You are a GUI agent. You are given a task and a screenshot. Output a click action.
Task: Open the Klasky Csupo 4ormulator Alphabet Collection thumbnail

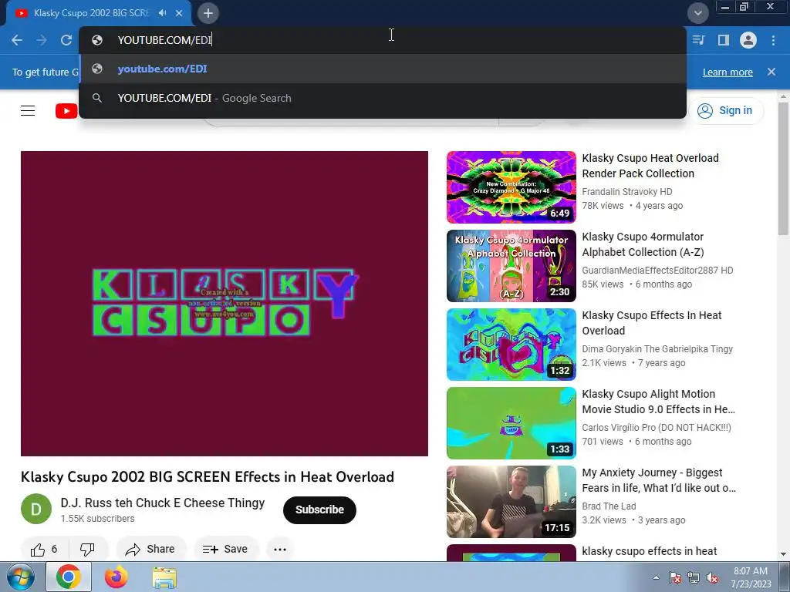tap(511, 266)
